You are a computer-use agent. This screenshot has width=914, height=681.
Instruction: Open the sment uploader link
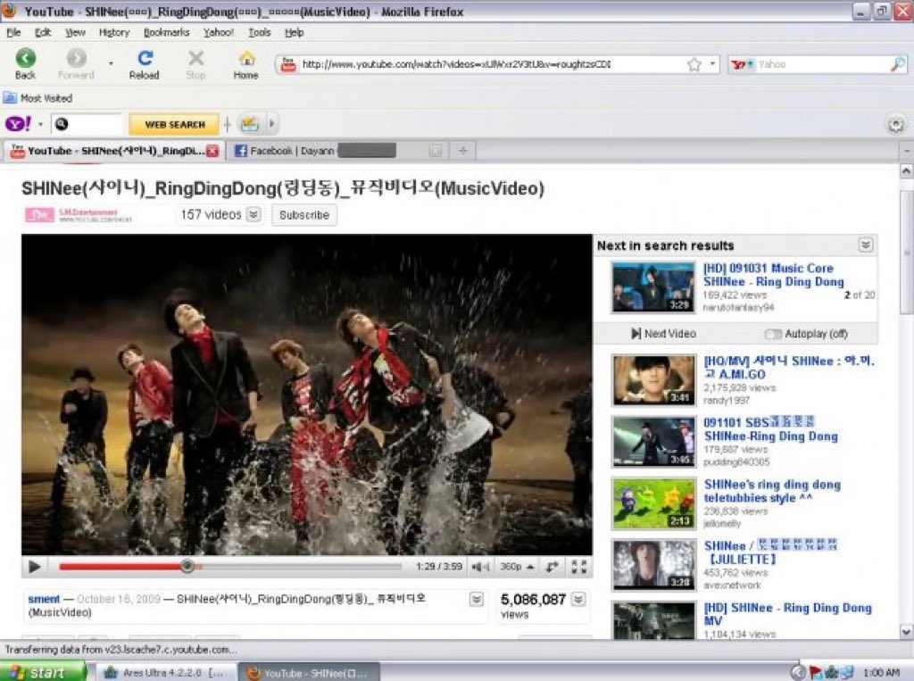point(44,599)
